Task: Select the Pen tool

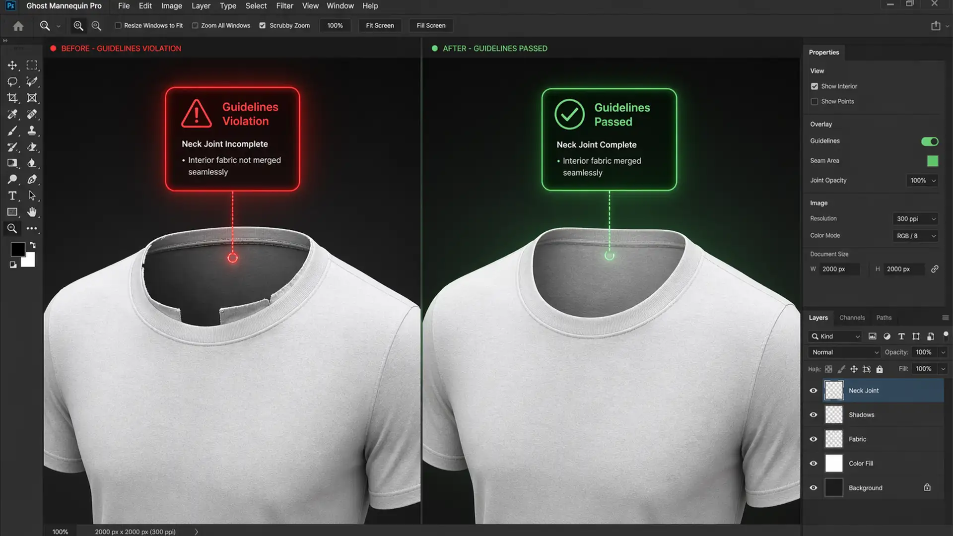Action: (x=32, y=179)
